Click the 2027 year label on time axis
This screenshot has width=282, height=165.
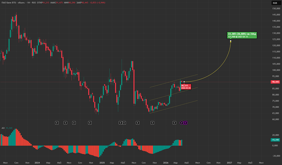[x=229, y=163]
